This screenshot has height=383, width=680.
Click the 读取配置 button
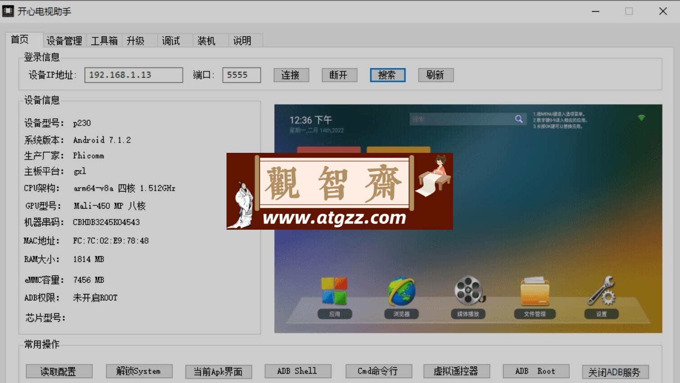point(59,371)
